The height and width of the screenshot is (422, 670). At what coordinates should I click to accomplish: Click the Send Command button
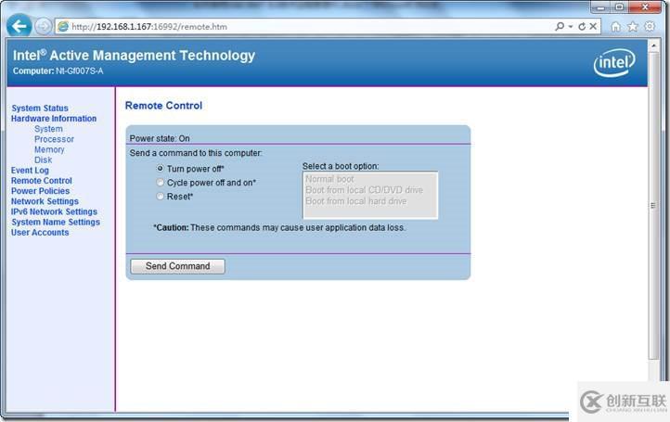tap(177, 266)
